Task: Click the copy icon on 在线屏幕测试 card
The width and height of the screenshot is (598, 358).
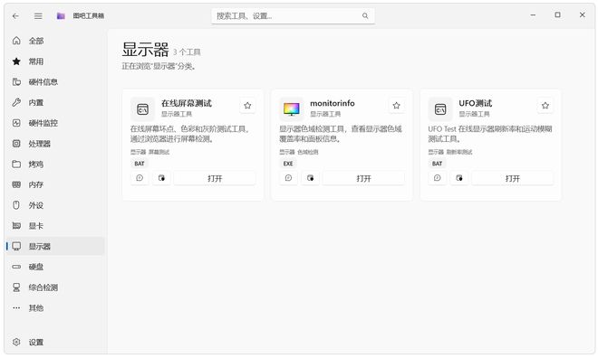Action: [x=161, y=178]
